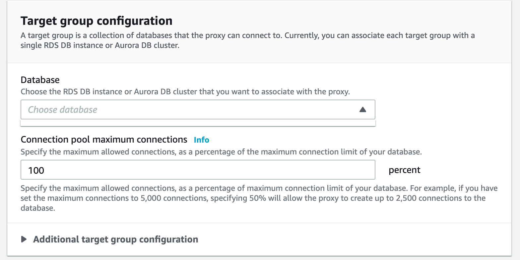Click the hint text directly above percentage input

221,152
